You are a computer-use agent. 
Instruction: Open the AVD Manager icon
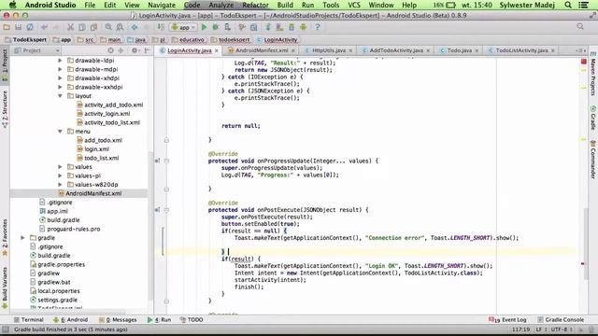tap(280, 27)
